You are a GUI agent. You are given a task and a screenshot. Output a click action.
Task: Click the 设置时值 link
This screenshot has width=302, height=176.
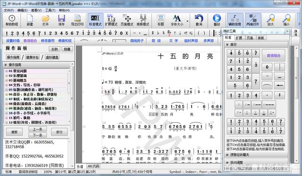point(13,41)
